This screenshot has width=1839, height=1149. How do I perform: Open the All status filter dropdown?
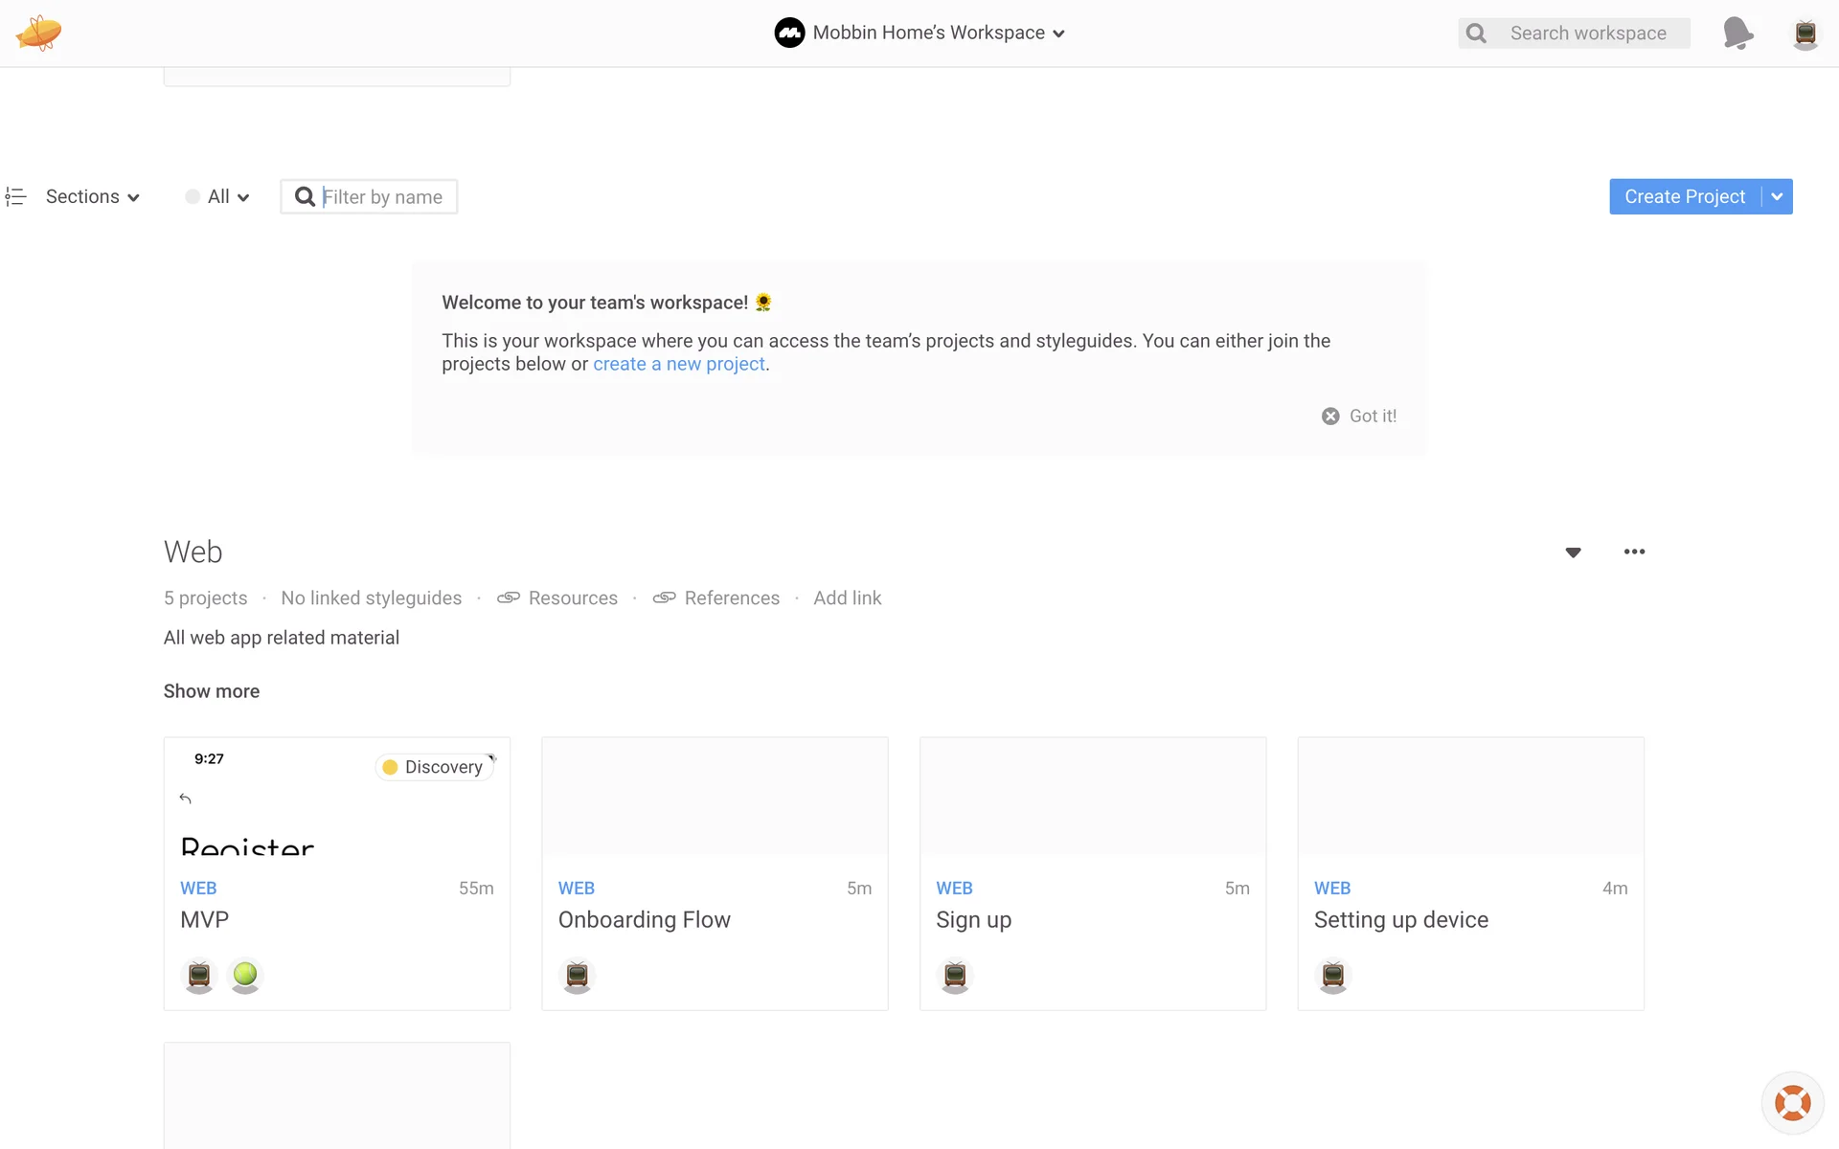tap(218, 197)
